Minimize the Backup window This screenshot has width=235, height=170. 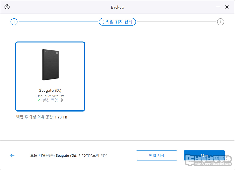218,7
